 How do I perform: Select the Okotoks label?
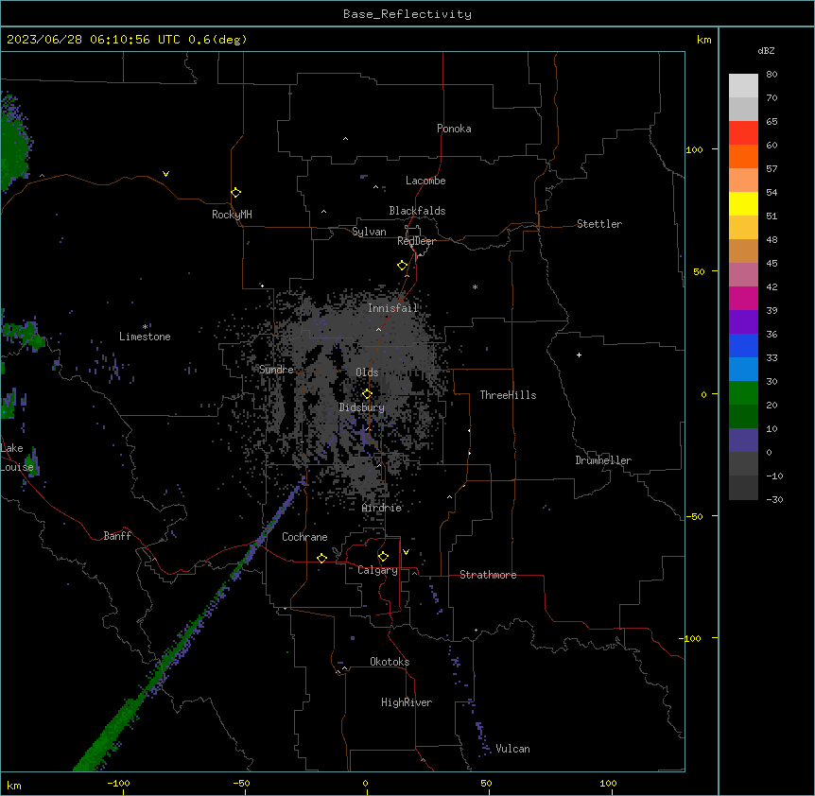[390, 662]
